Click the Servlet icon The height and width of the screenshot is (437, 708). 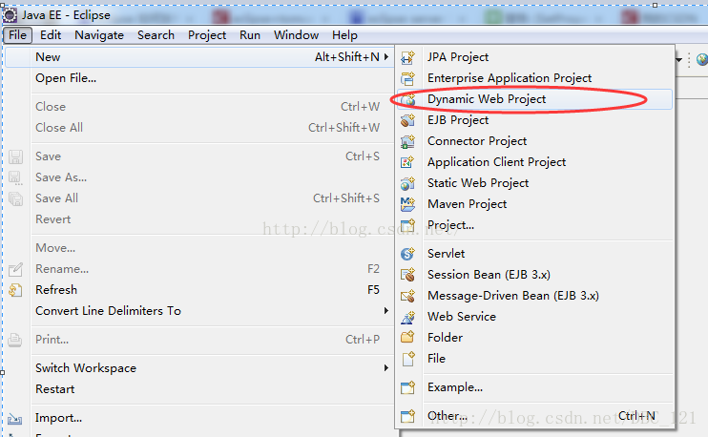pos(407,254)
